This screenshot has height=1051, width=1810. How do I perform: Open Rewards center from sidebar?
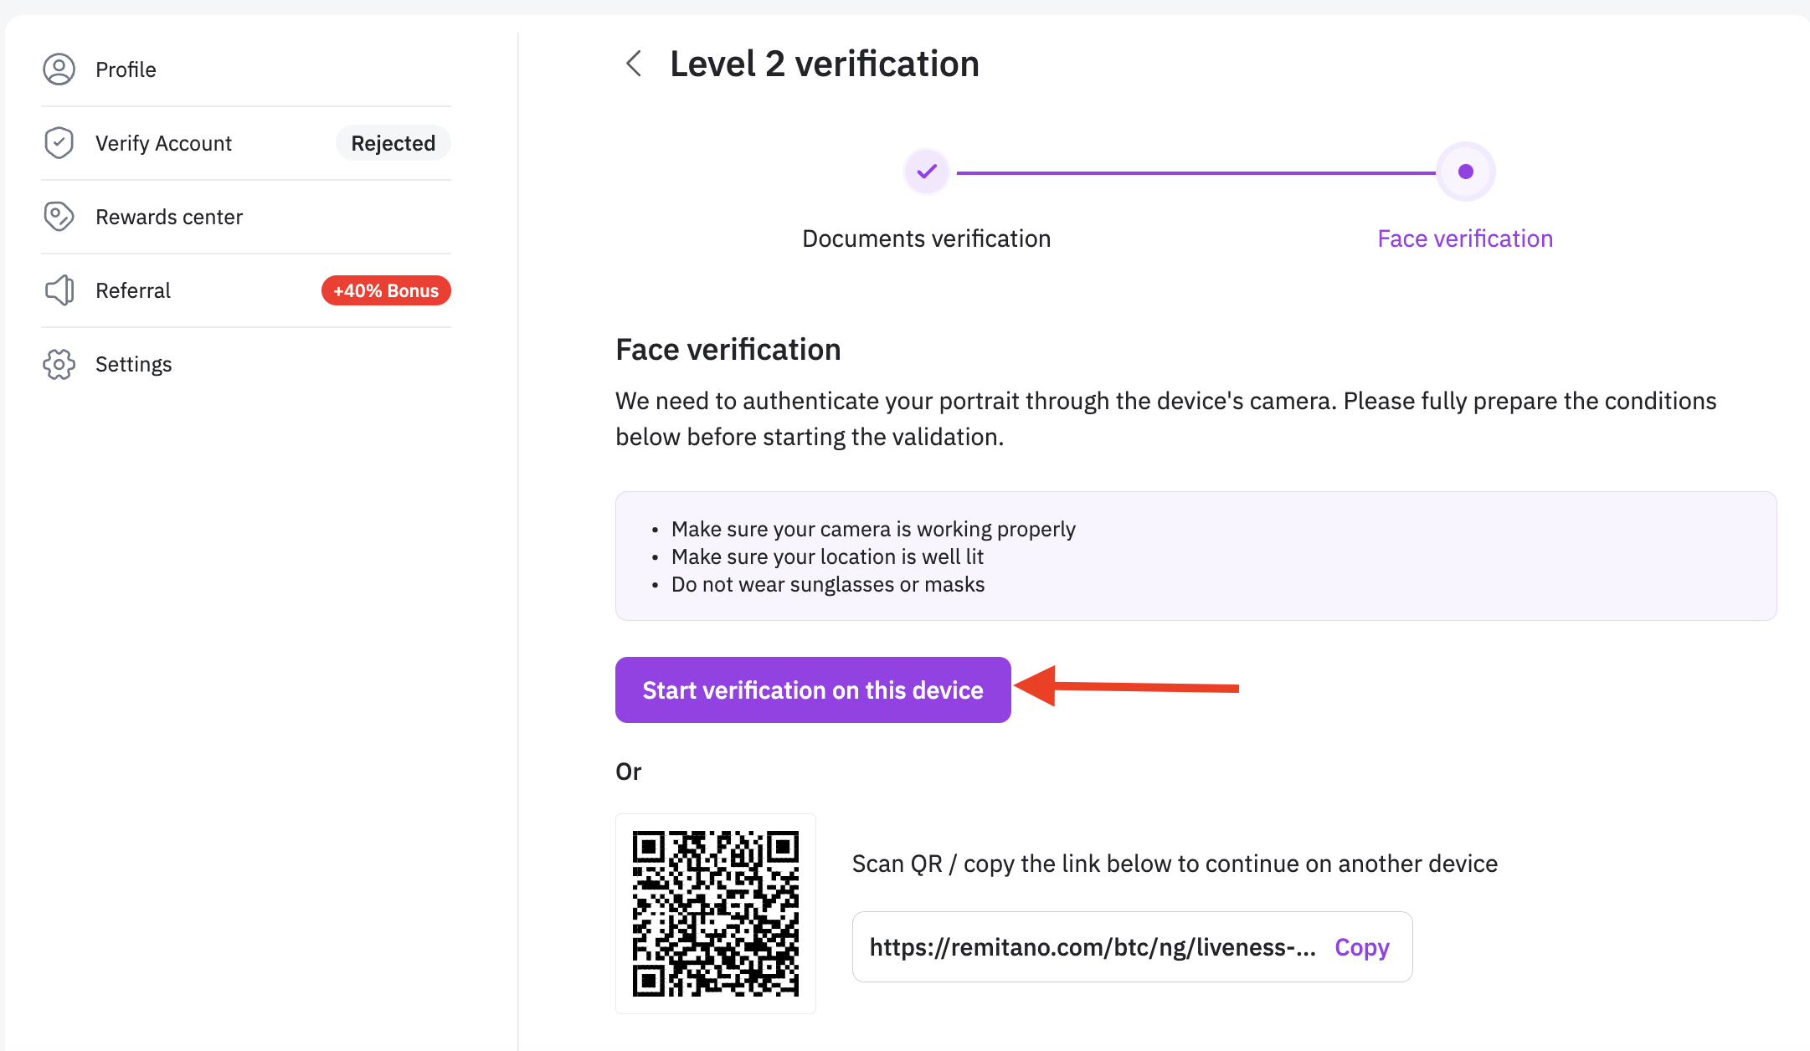[x=169, y=217]
